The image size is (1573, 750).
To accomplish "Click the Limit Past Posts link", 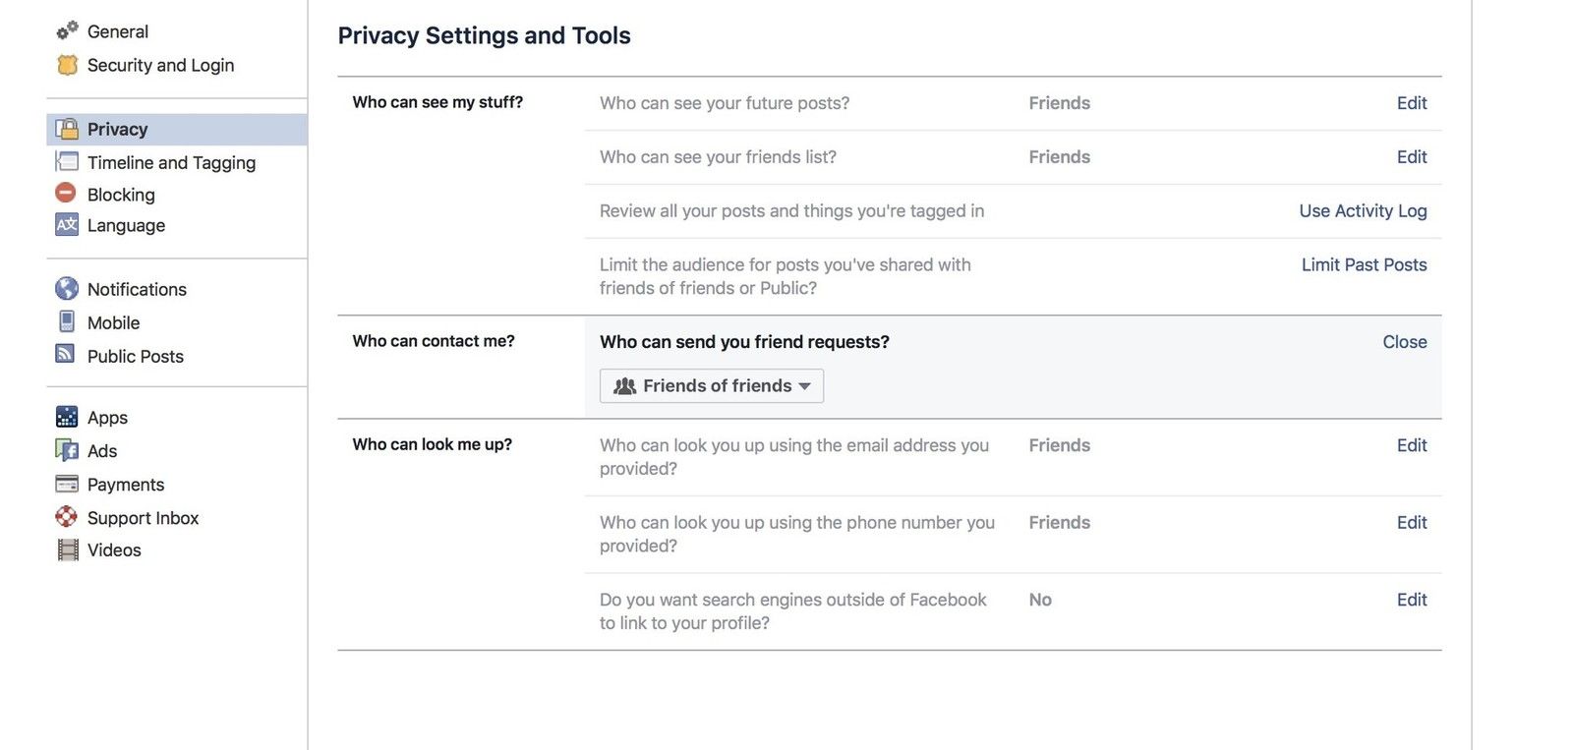I will (x=1364, y=264).
